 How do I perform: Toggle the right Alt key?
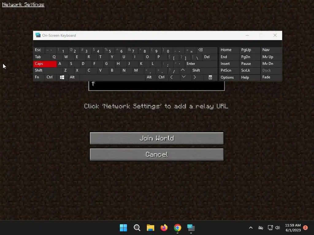tap(151, 77)
